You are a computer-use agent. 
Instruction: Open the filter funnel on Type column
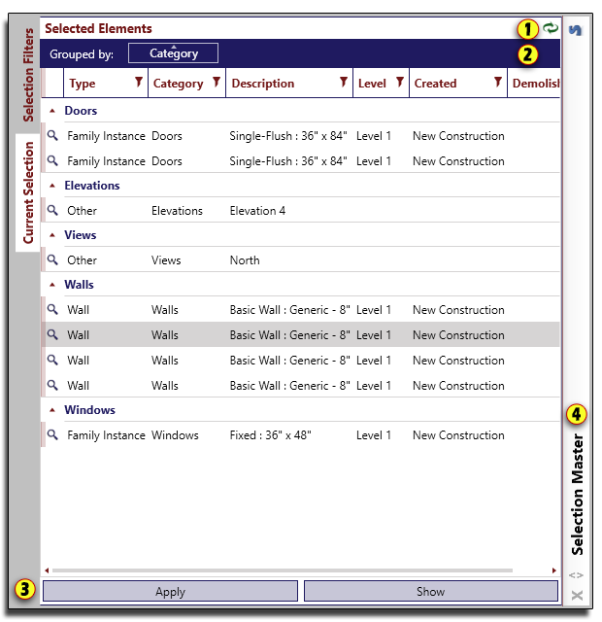pyautogui.click(x=139, y=83)
